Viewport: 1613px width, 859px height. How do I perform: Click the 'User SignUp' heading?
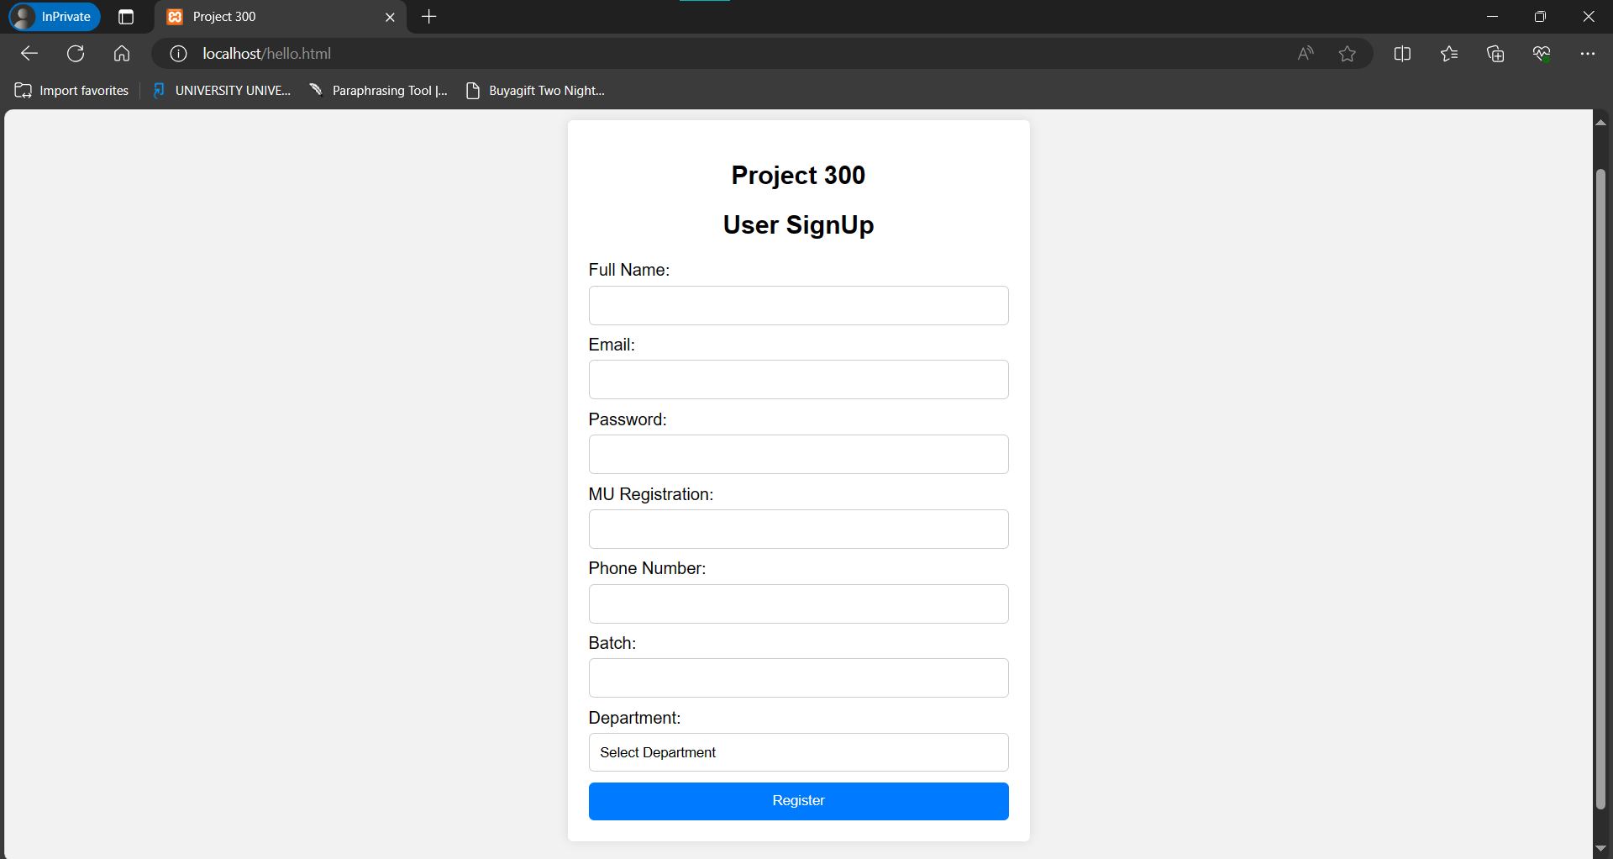798,225
